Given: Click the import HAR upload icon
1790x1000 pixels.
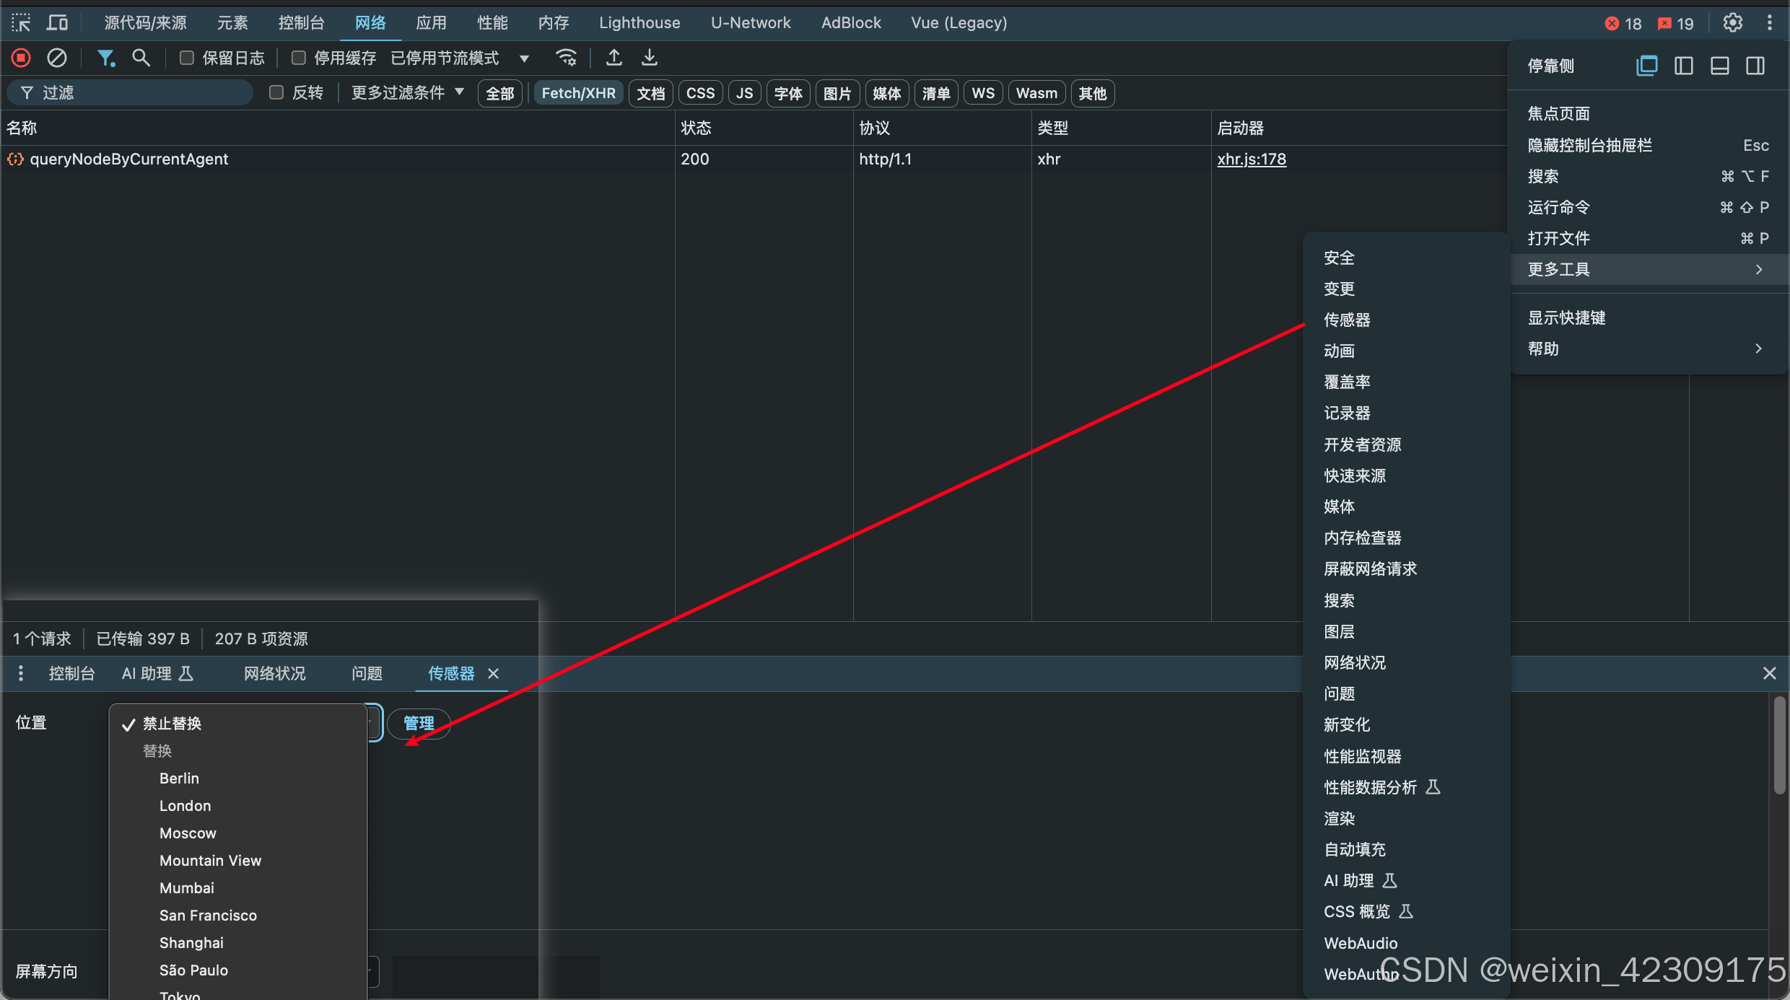Looking at the screenshot, I should point(614,58).
